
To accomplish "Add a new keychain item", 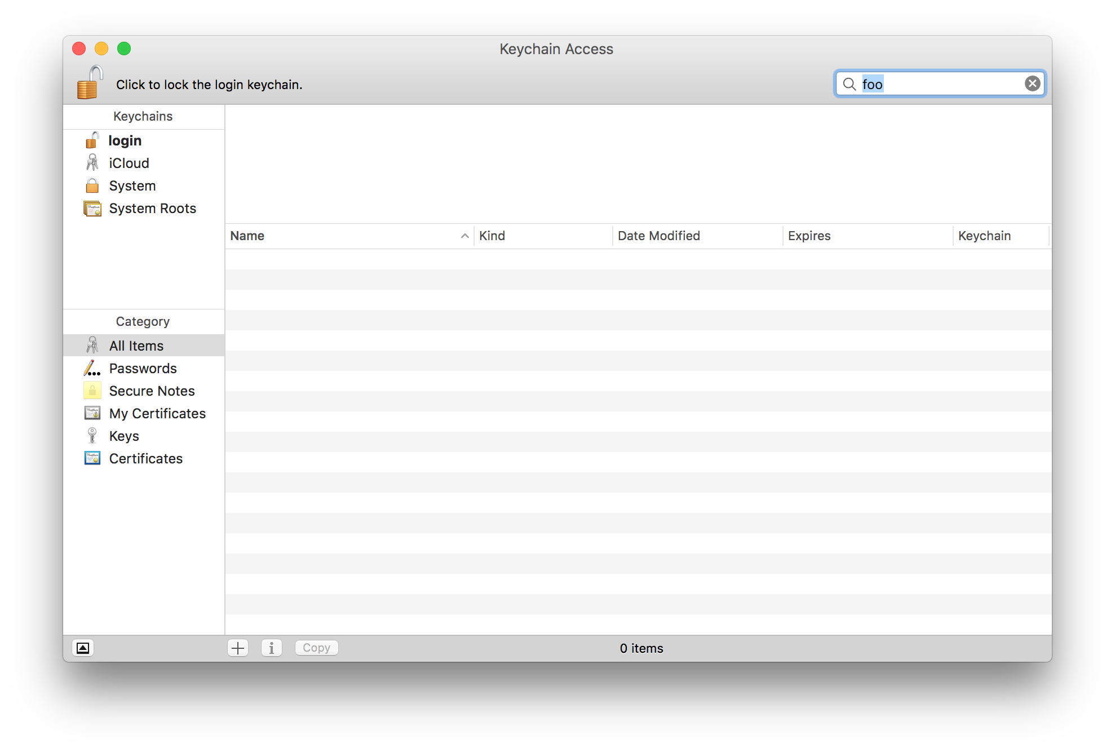I will tap(238, 648).
